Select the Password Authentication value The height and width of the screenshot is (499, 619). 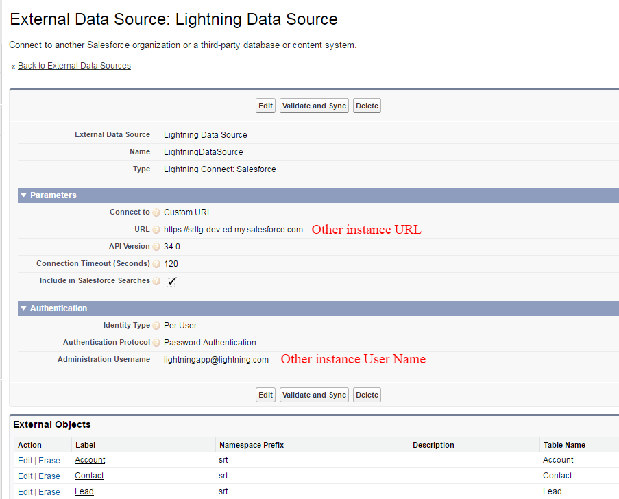[x=210, y=343]
